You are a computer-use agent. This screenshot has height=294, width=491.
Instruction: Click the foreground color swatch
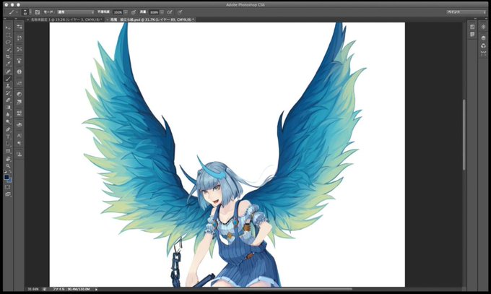coord(6,178)
